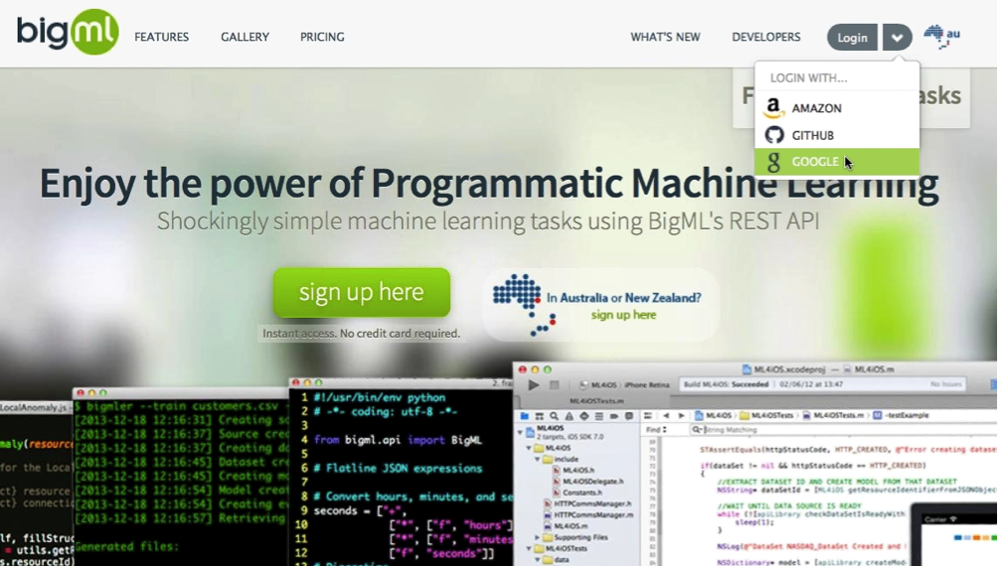Open the Features page
This screenshot has height=566, width=998.
tap(161, 37)
